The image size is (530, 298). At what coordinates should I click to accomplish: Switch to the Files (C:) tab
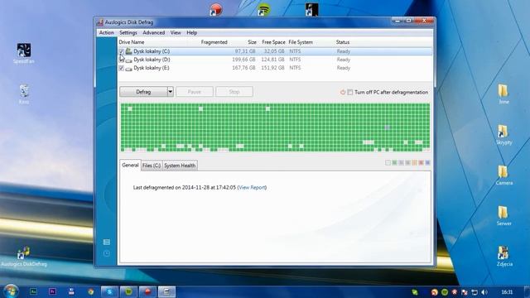click(152, 166)
